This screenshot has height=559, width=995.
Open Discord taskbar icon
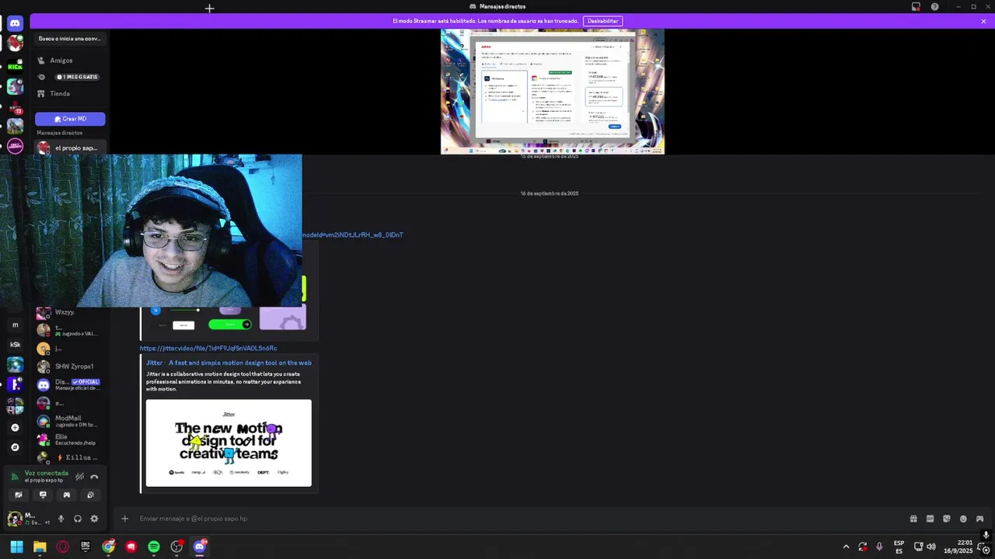click(200, 547)
